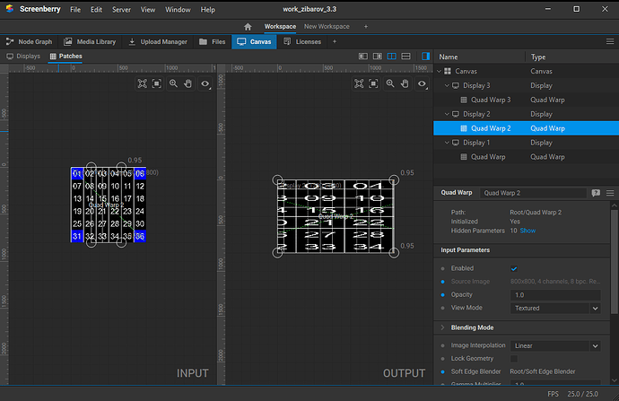The width and height of the screenshot is (619, 401).
Task: Click the Opacity value field
Action: 556,294
